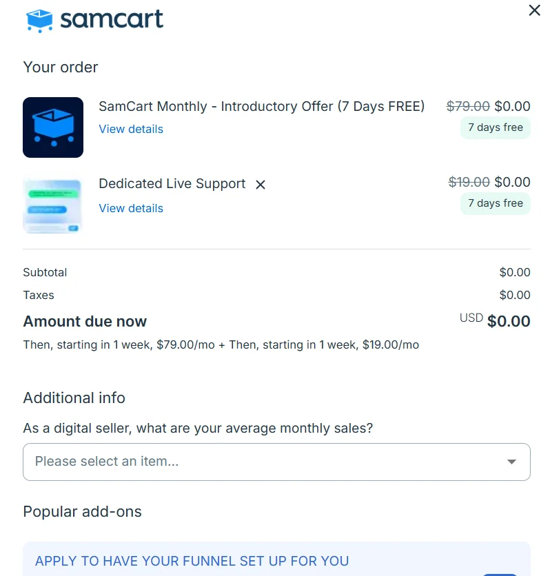
Task: Click the Amount due now USD total
Action: click(x=508, y=322)
